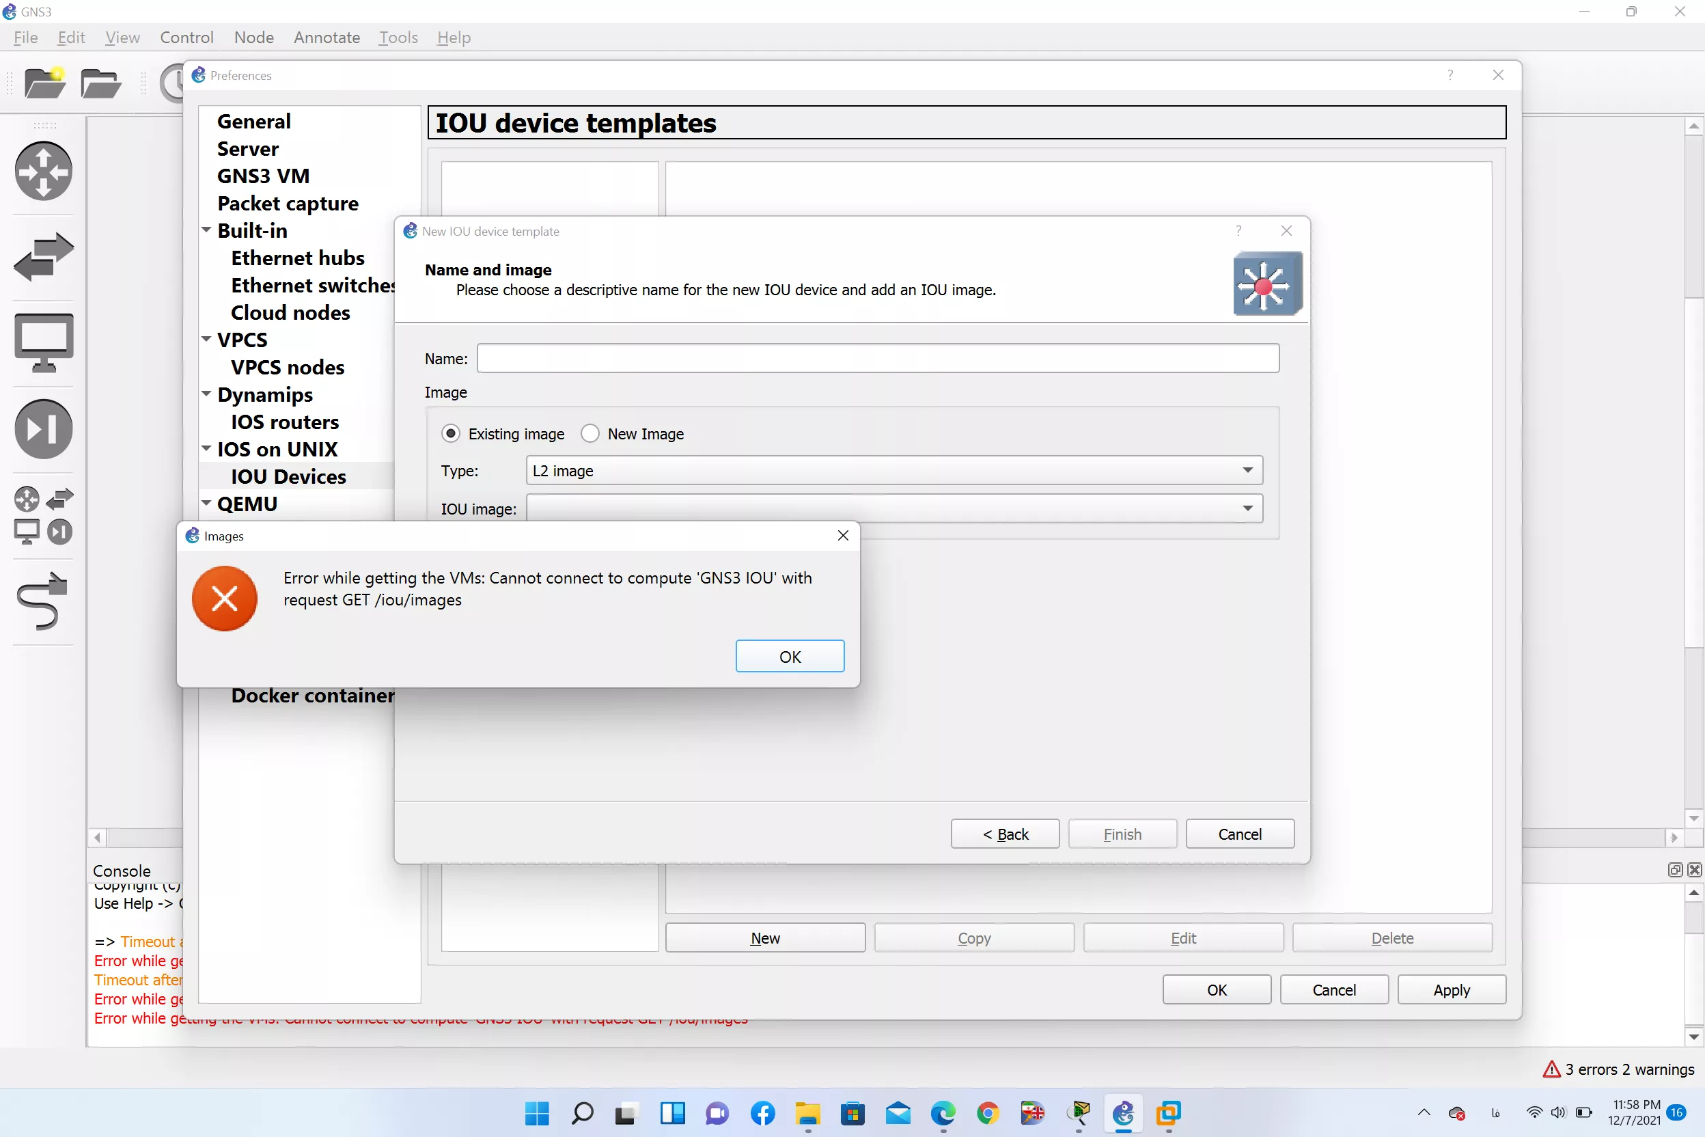1705x1137 pixels.
Task: Click the IOU device symbol in wizard
Action: point(1267,284)
